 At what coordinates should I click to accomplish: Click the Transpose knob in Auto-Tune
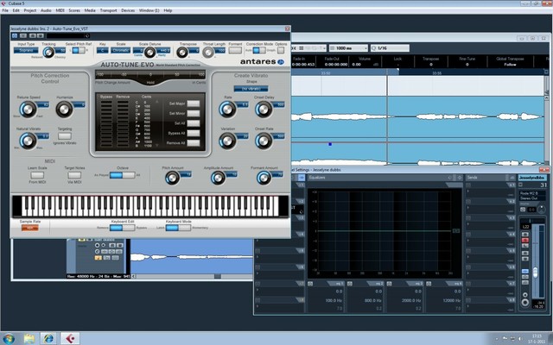(x=182, y=53)
